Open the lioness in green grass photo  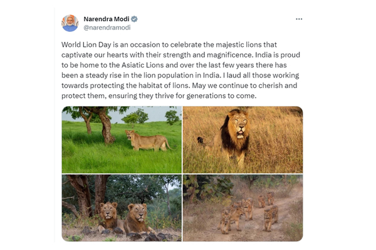coord(121,139)
